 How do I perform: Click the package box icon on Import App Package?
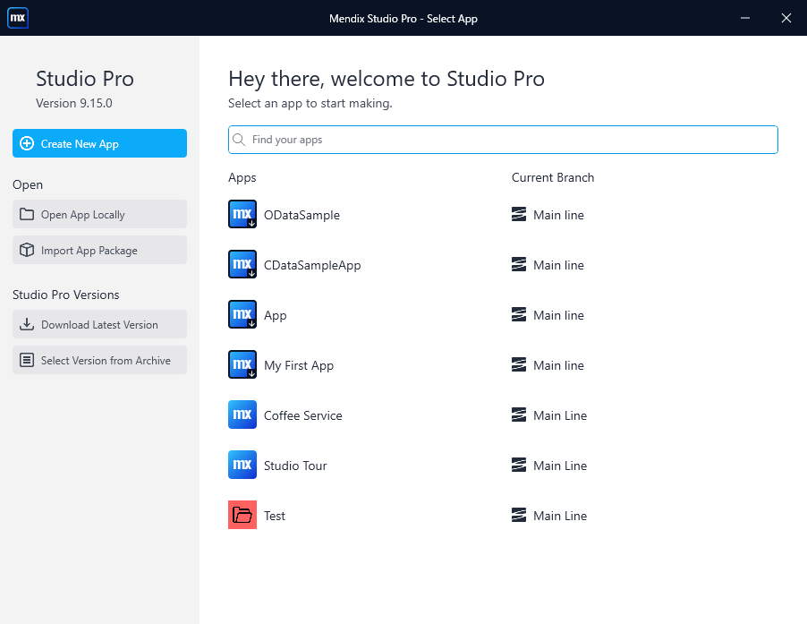tap(27, 250)
